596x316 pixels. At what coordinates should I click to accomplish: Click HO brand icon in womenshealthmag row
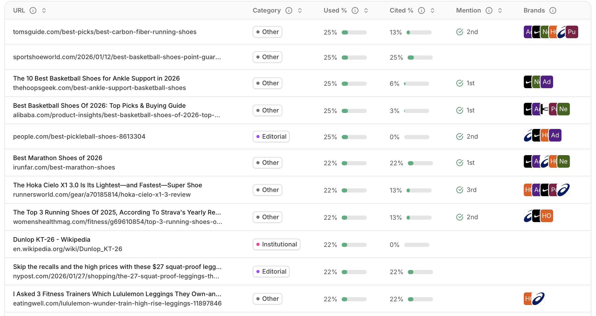coord(547,216)
